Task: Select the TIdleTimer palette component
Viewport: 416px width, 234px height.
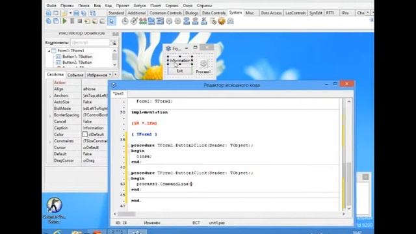Action: click(x=134, y=21)
